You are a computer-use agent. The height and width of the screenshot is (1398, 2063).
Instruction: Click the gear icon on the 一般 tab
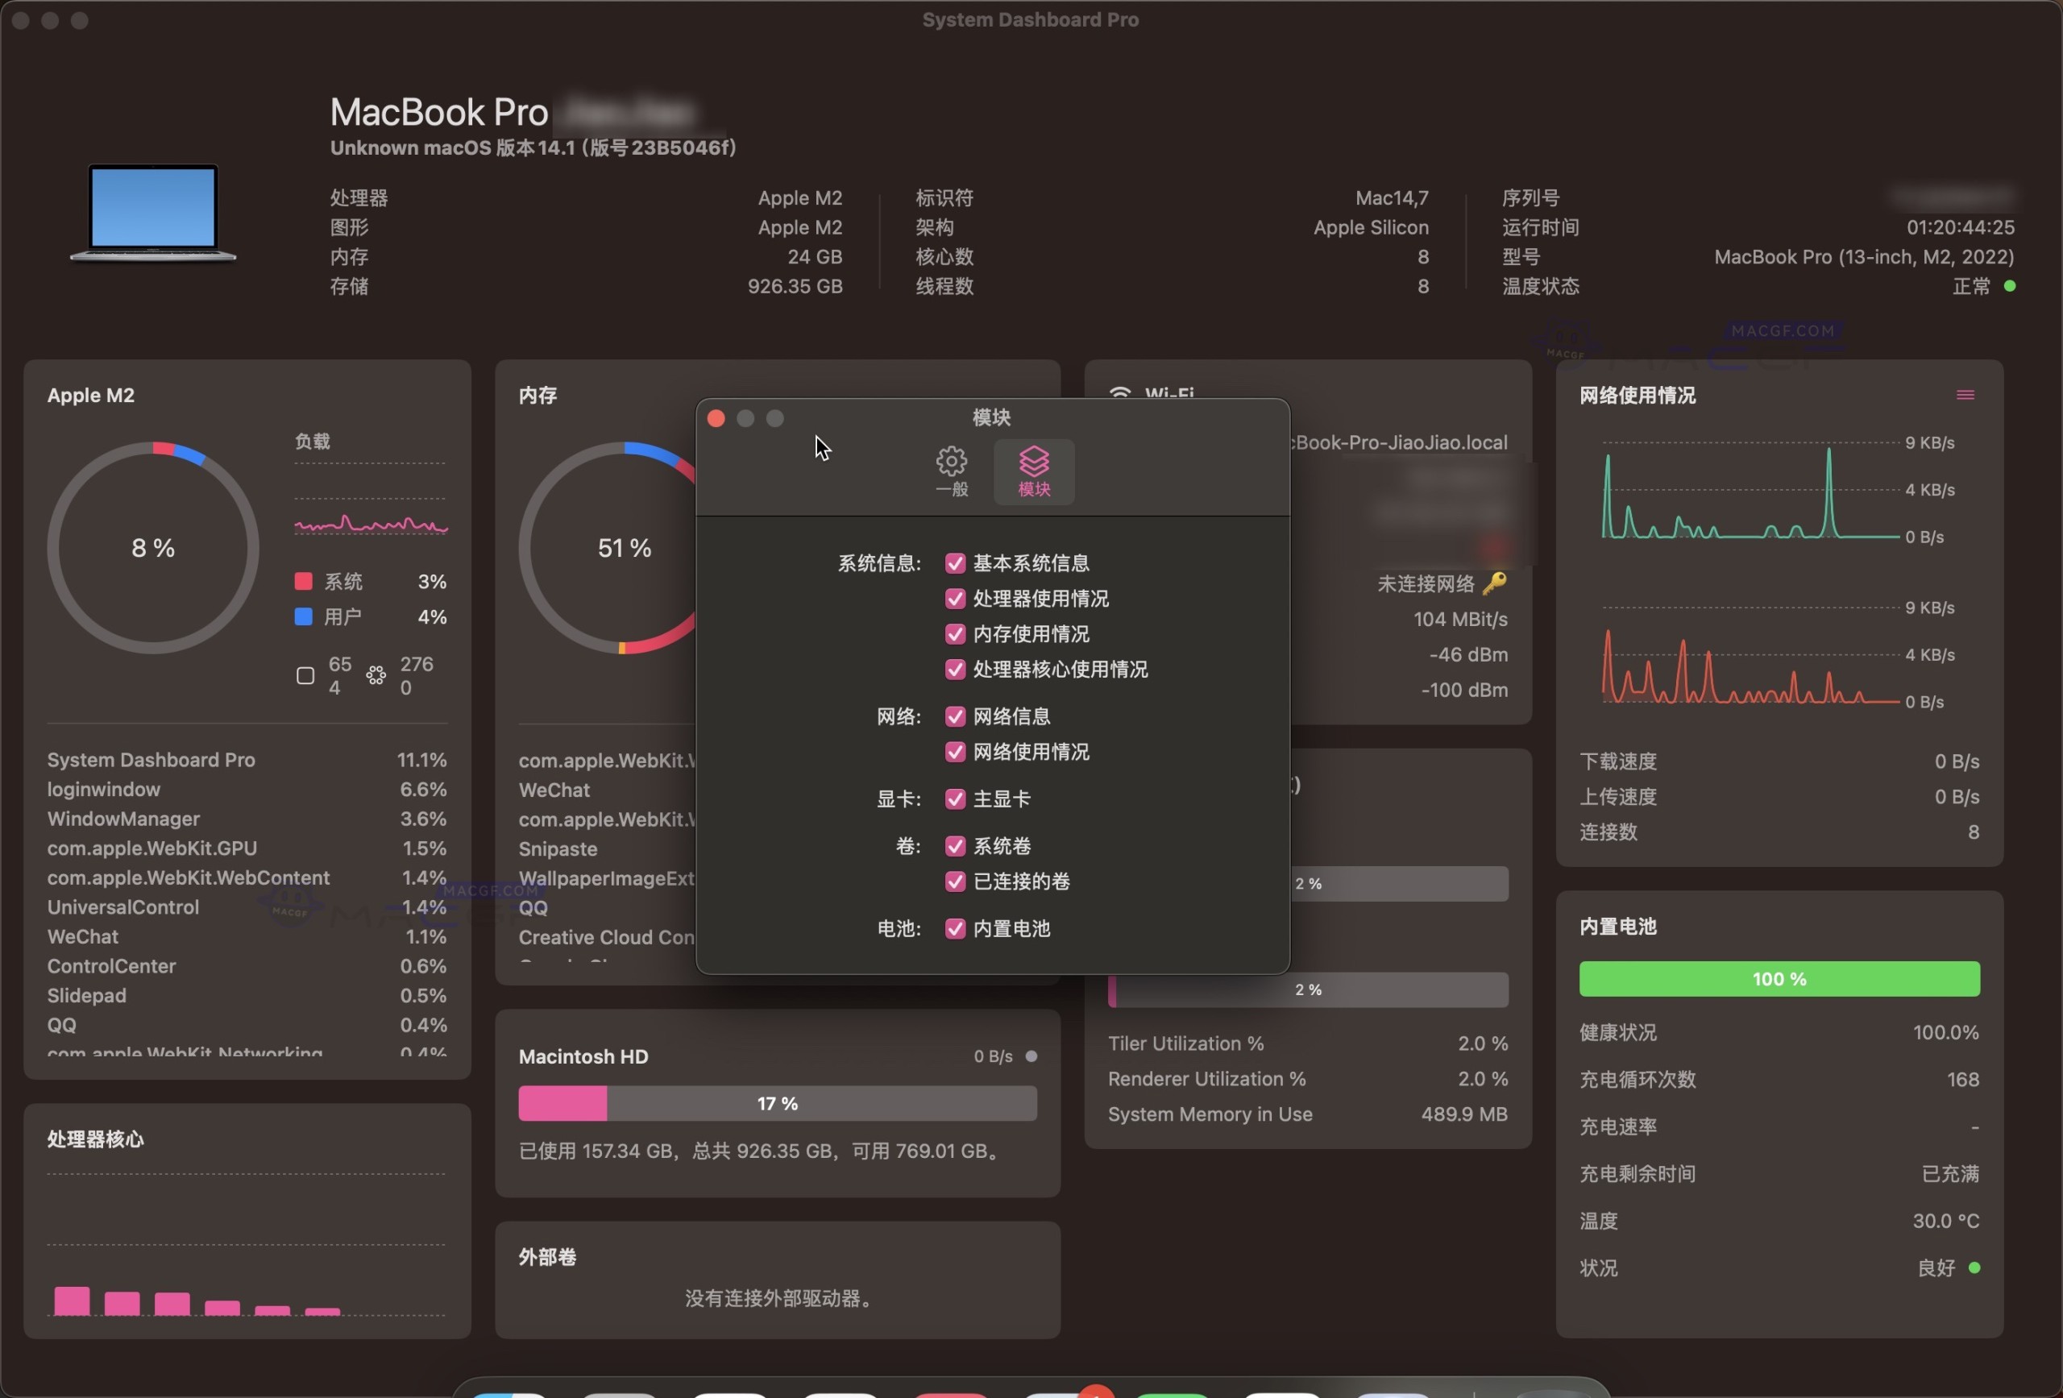[951, 461]
